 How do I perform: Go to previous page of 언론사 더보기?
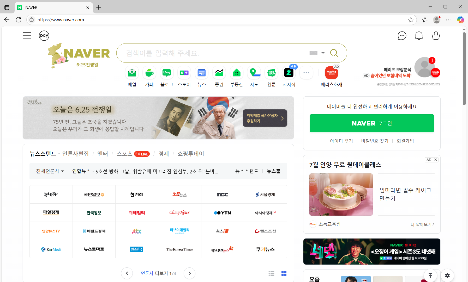pos(127,273)
